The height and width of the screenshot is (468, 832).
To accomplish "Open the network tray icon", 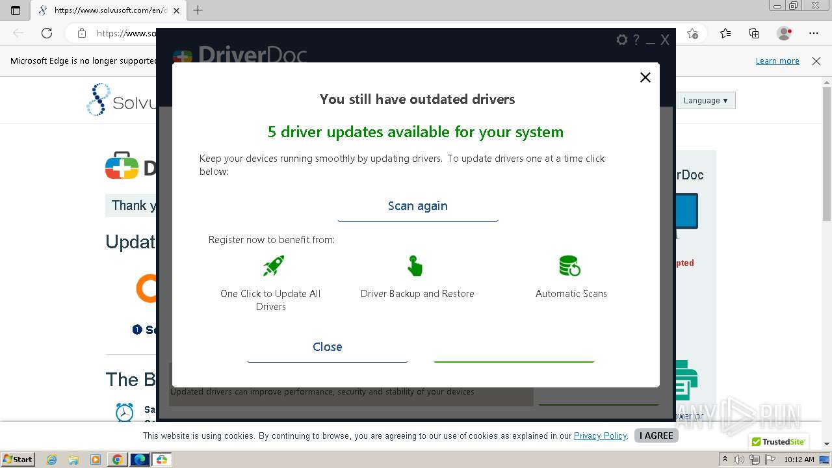I will [x=754, y=460].
